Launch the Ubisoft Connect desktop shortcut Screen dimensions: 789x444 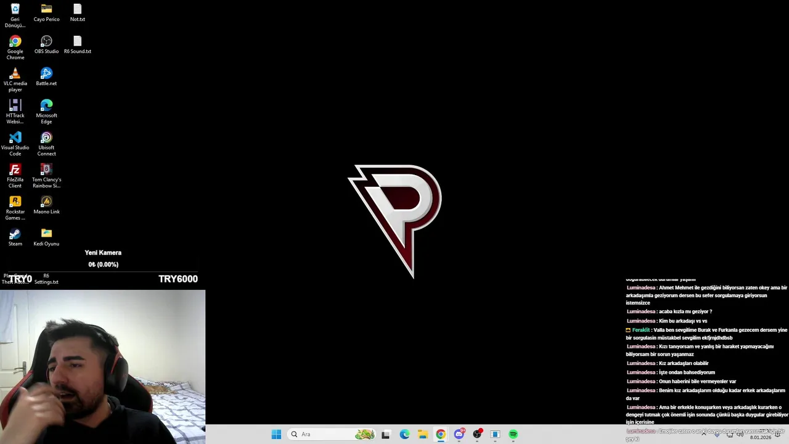coord(46,144)
